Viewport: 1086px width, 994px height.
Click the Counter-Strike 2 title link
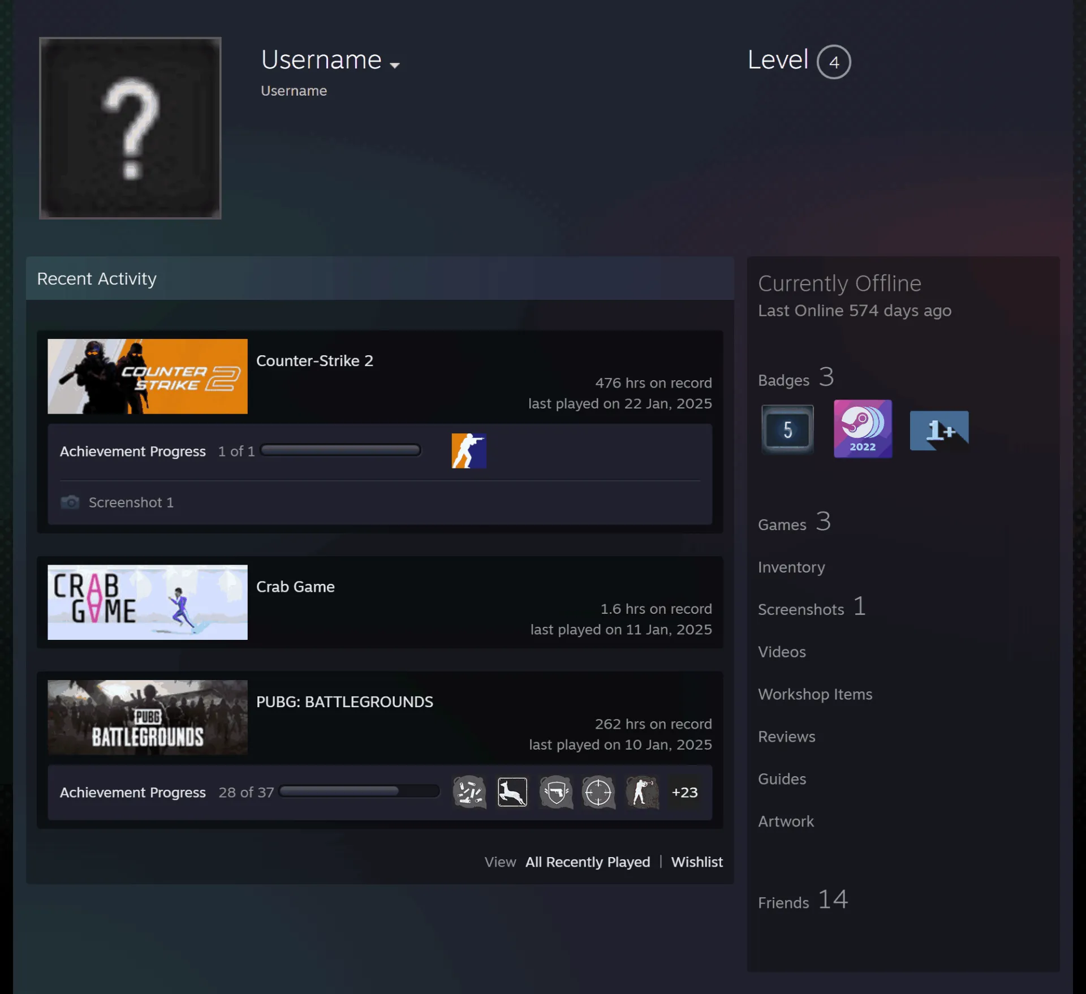(314, 361)
